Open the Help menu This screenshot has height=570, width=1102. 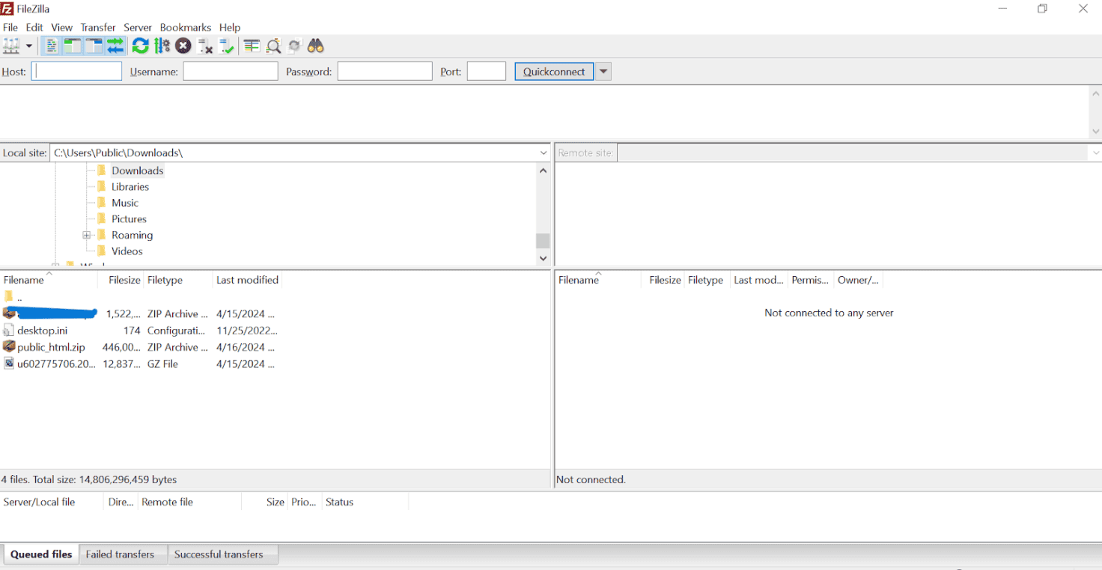tap(230, 28)
